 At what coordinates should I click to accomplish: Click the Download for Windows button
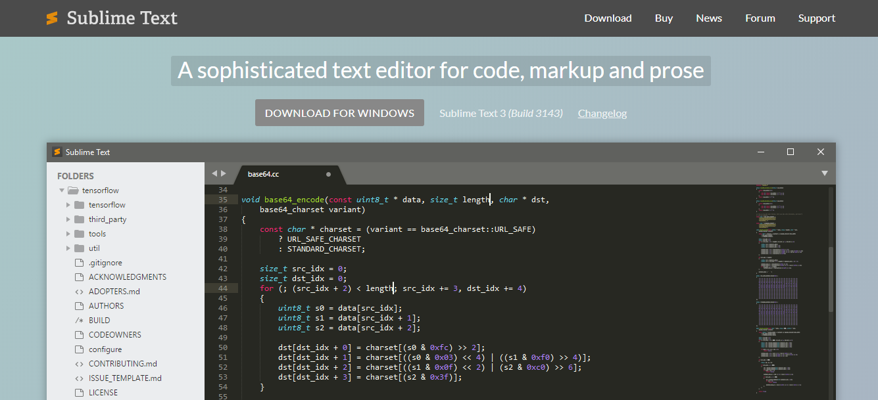coord(339,113)
